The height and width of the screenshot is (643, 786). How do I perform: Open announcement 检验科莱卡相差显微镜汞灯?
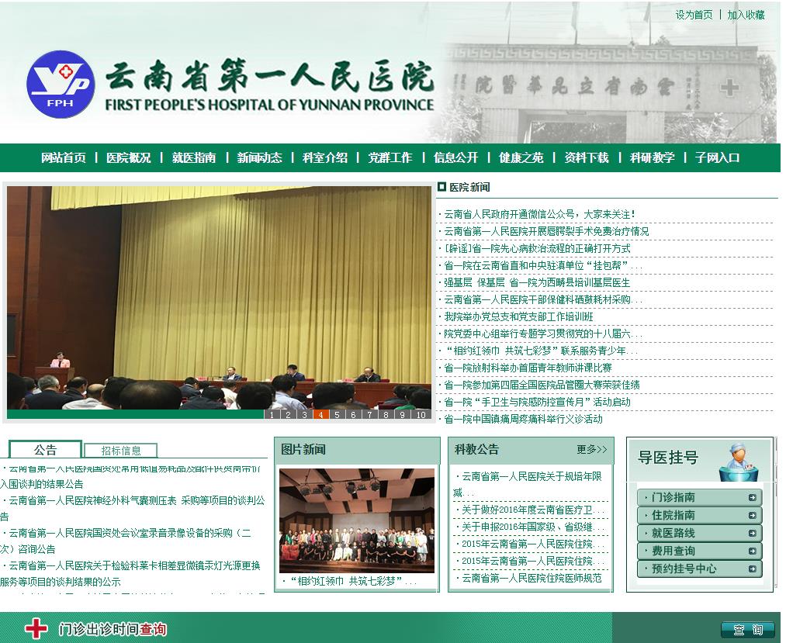point(131,573)
